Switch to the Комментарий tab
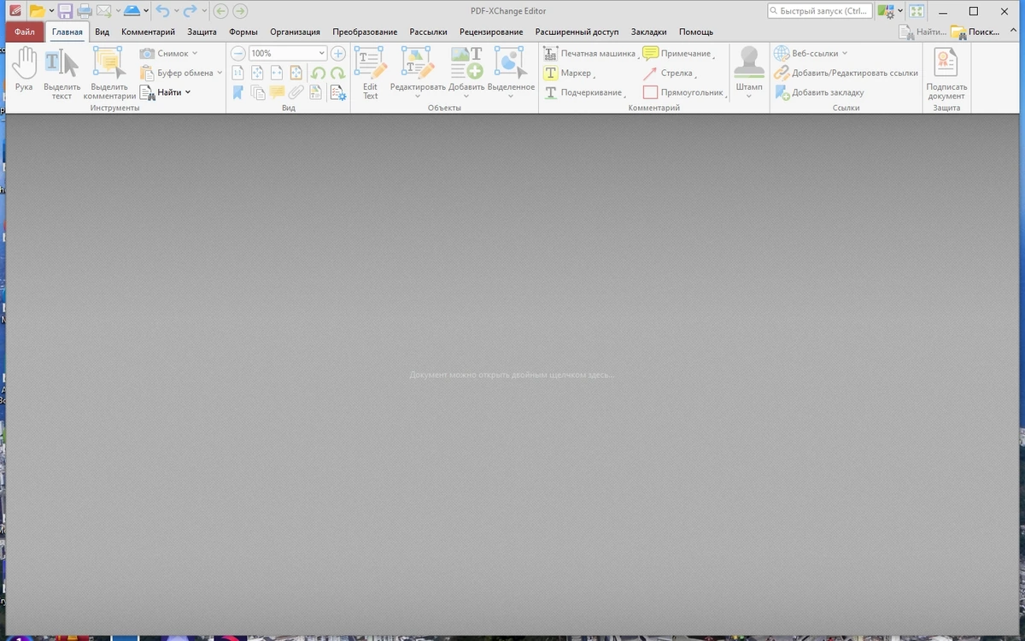This screenshot has width=1025, height=641. point(148,32)
